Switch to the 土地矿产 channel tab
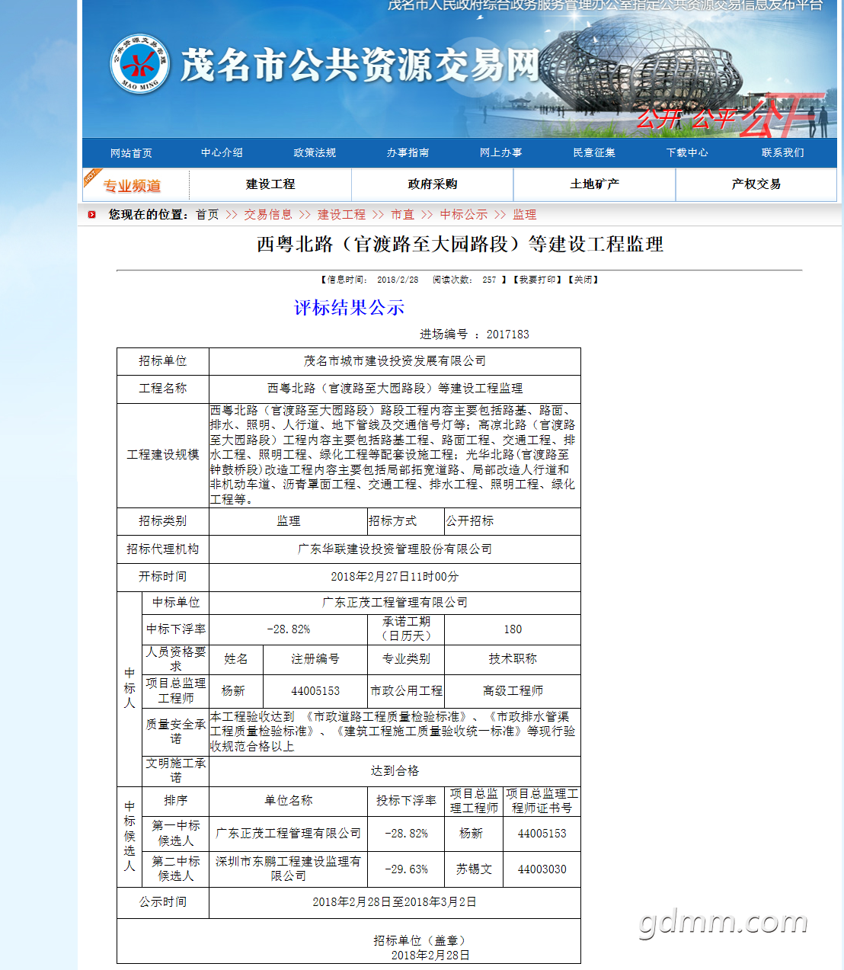This screenshot has width=844, height=970. [x=595, y=184]
